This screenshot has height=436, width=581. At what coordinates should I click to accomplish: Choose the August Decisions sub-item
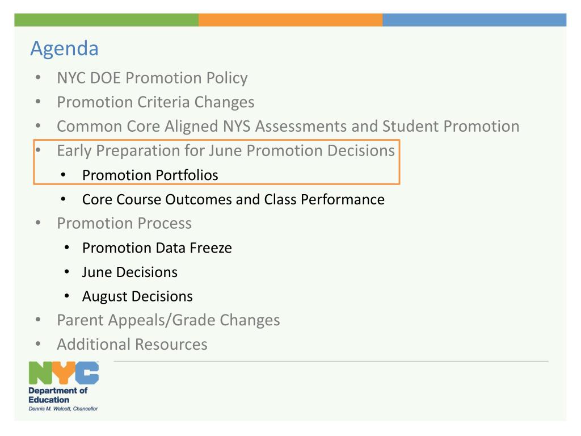[x=137, y=296]
